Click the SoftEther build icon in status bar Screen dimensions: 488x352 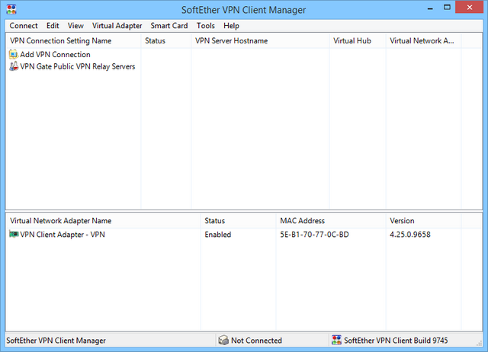336,341
